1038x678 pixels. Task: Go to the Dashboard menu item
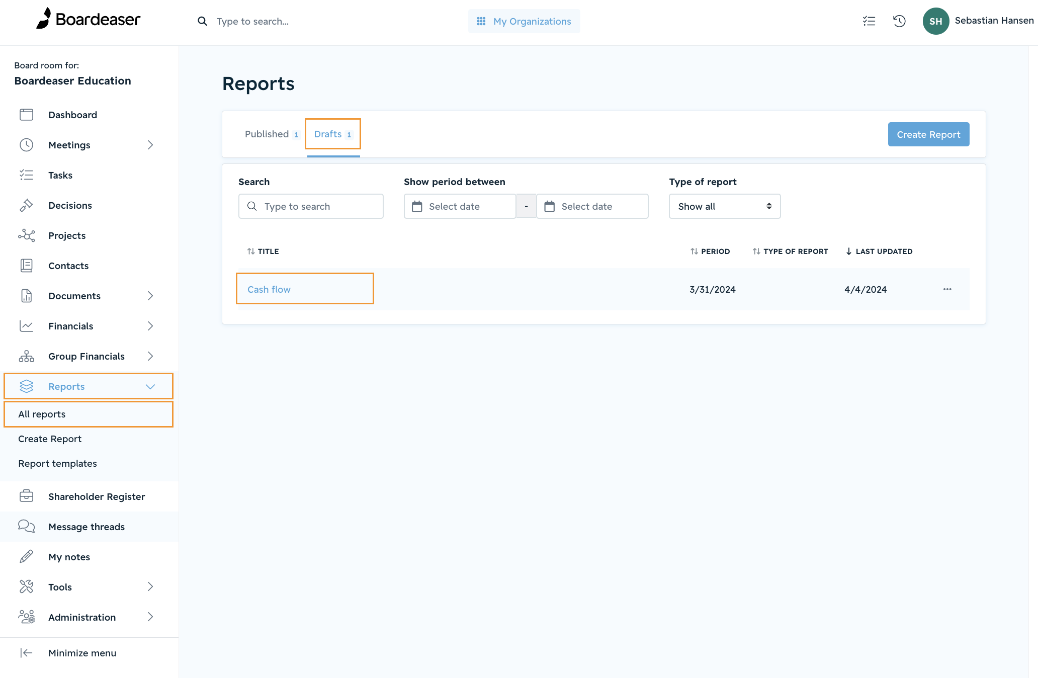pos(72,115)
